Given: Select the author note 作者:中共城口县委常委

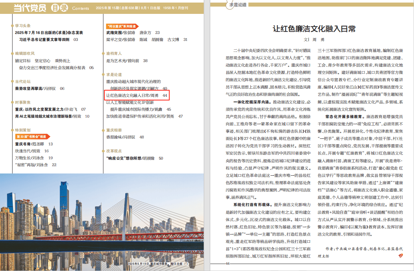Looking at the screenshot, I should point(361,252).
